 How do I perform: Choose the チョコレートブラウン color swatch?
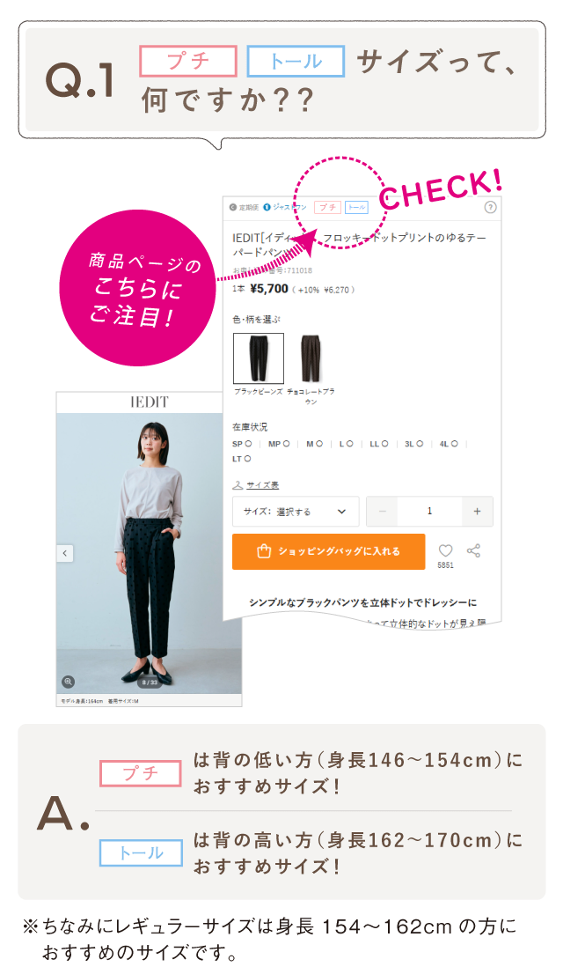[x=311, y=358]
